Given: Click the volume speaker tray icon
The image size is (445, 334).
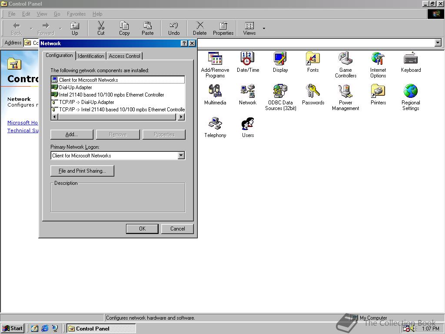Looking at the screenshot, I should [x=413, y=329].
